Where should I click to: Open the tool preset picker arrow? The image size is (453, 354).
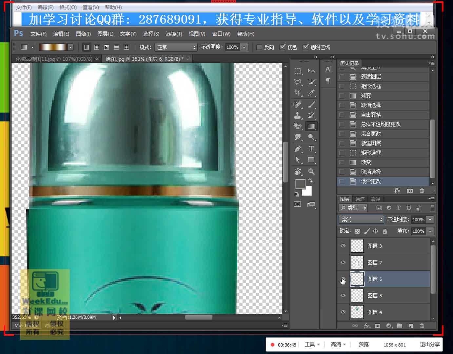tap(32, 47)
